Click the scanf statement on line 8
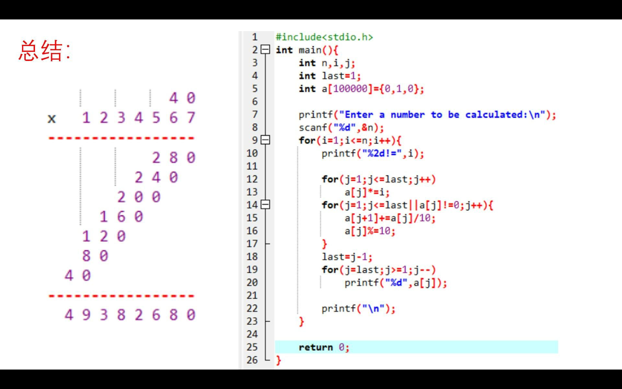This screenshot has height=389, width=622. (341, 127)
